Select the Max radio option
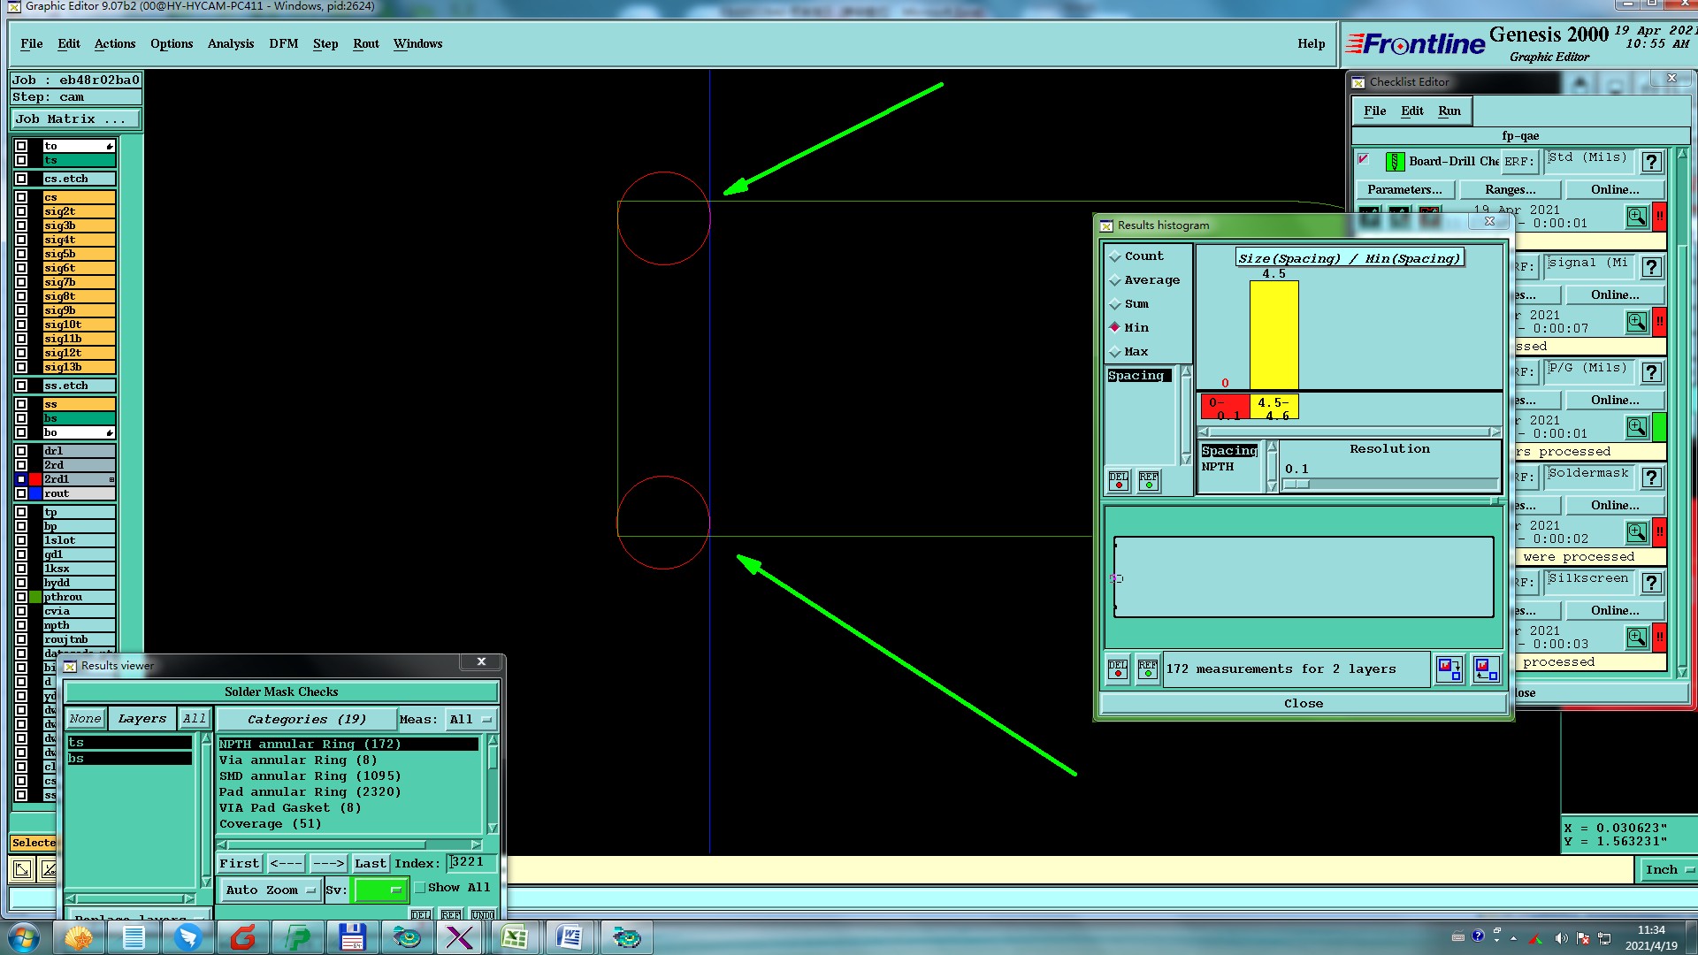Image resolution: width=1698 pixels, height=955 pixels. [1115, 352]
